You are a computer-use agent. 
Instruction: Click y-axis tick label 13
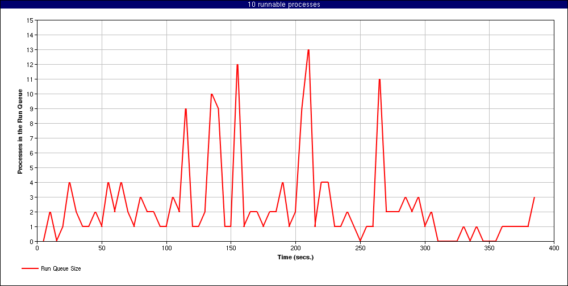click(x=30, y=49)
